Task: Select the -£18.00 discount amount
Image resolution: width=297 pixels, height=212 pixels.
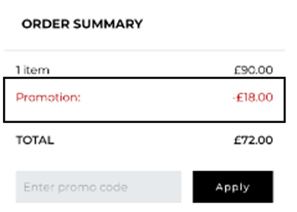Action: click(x=252, y=98)
